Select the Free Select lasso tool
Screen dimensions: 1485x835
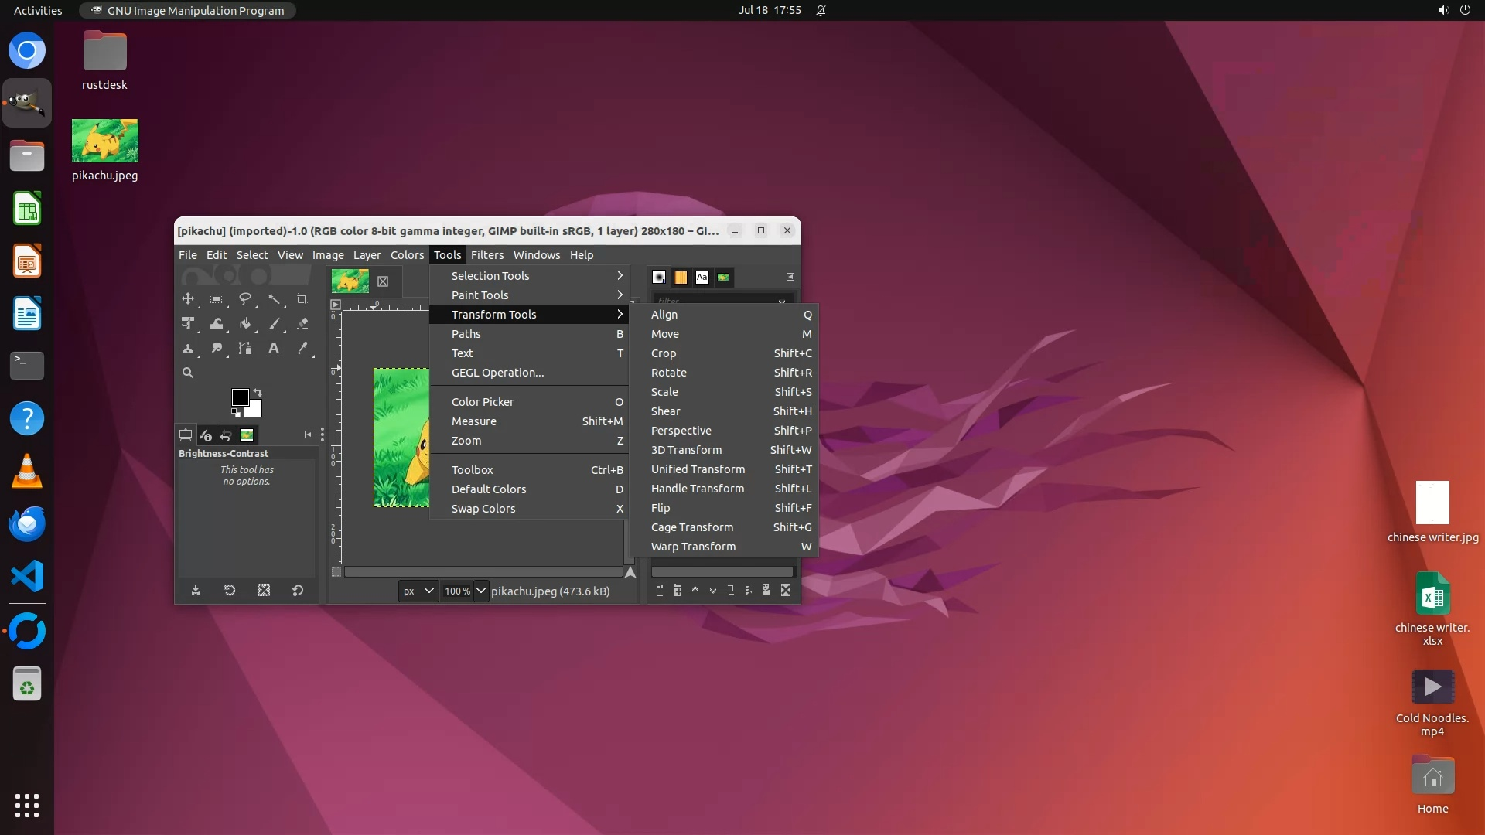[245, 298]
